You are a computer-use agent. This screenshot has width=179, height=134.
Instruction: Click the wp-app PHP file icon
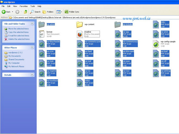pos(118,34)
